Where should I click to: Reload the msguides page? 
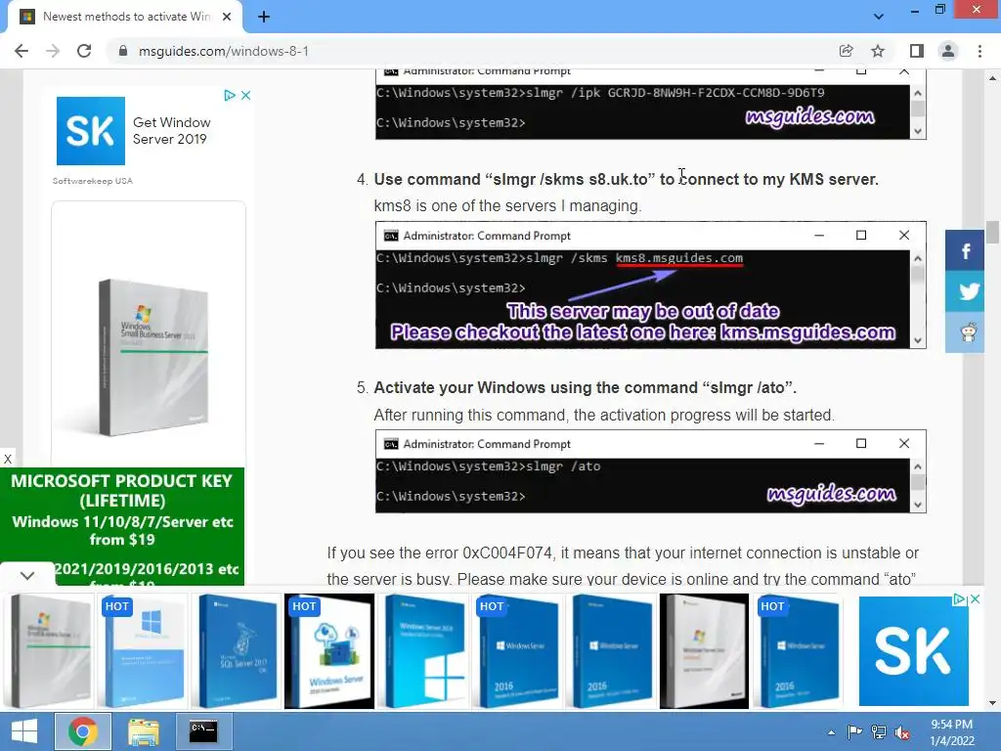pos(84,51)
